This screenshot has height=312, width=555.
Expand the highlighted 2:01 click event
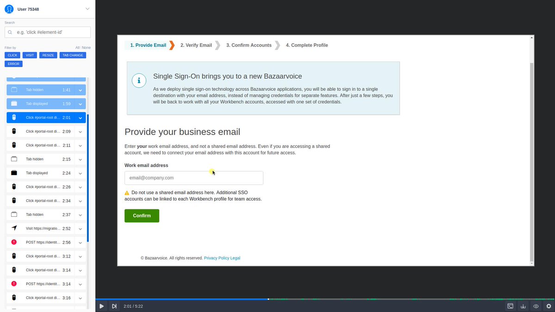(80, 118)
